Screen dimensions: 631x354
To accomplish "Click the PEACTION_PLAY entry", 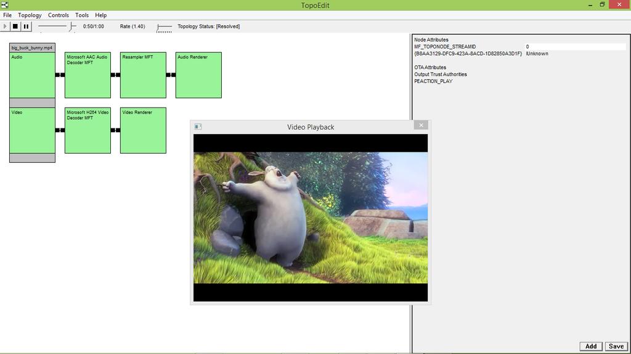I will pyautogui.click(x=433, y=81).
